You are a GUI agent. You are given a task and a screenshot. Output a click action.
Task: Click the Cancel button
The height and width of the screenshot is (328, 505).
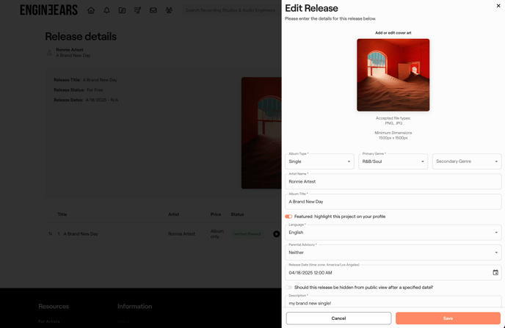pyautogui.click(x=338, y=318)
